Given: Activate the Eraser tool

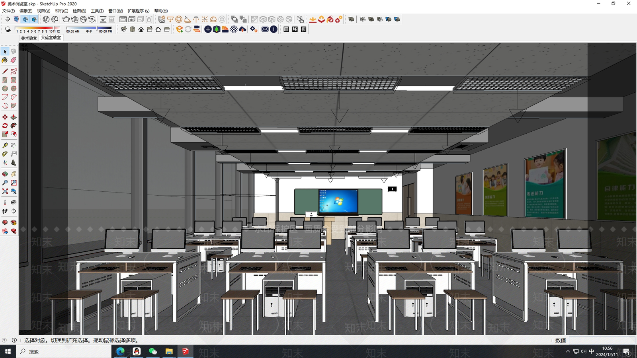Looking at the screenshot, I should point(14,60).
